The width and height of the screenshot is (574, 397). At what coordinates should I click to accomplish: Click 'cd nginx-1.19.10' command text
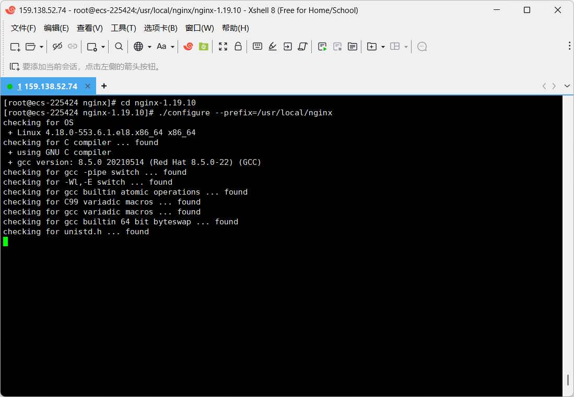point(158,103)
